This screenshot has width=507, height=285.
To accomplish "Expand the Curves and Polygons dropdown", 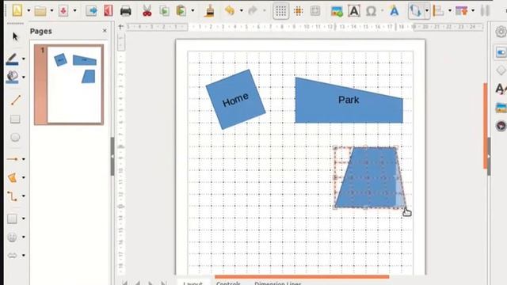I will coord(23,177).
